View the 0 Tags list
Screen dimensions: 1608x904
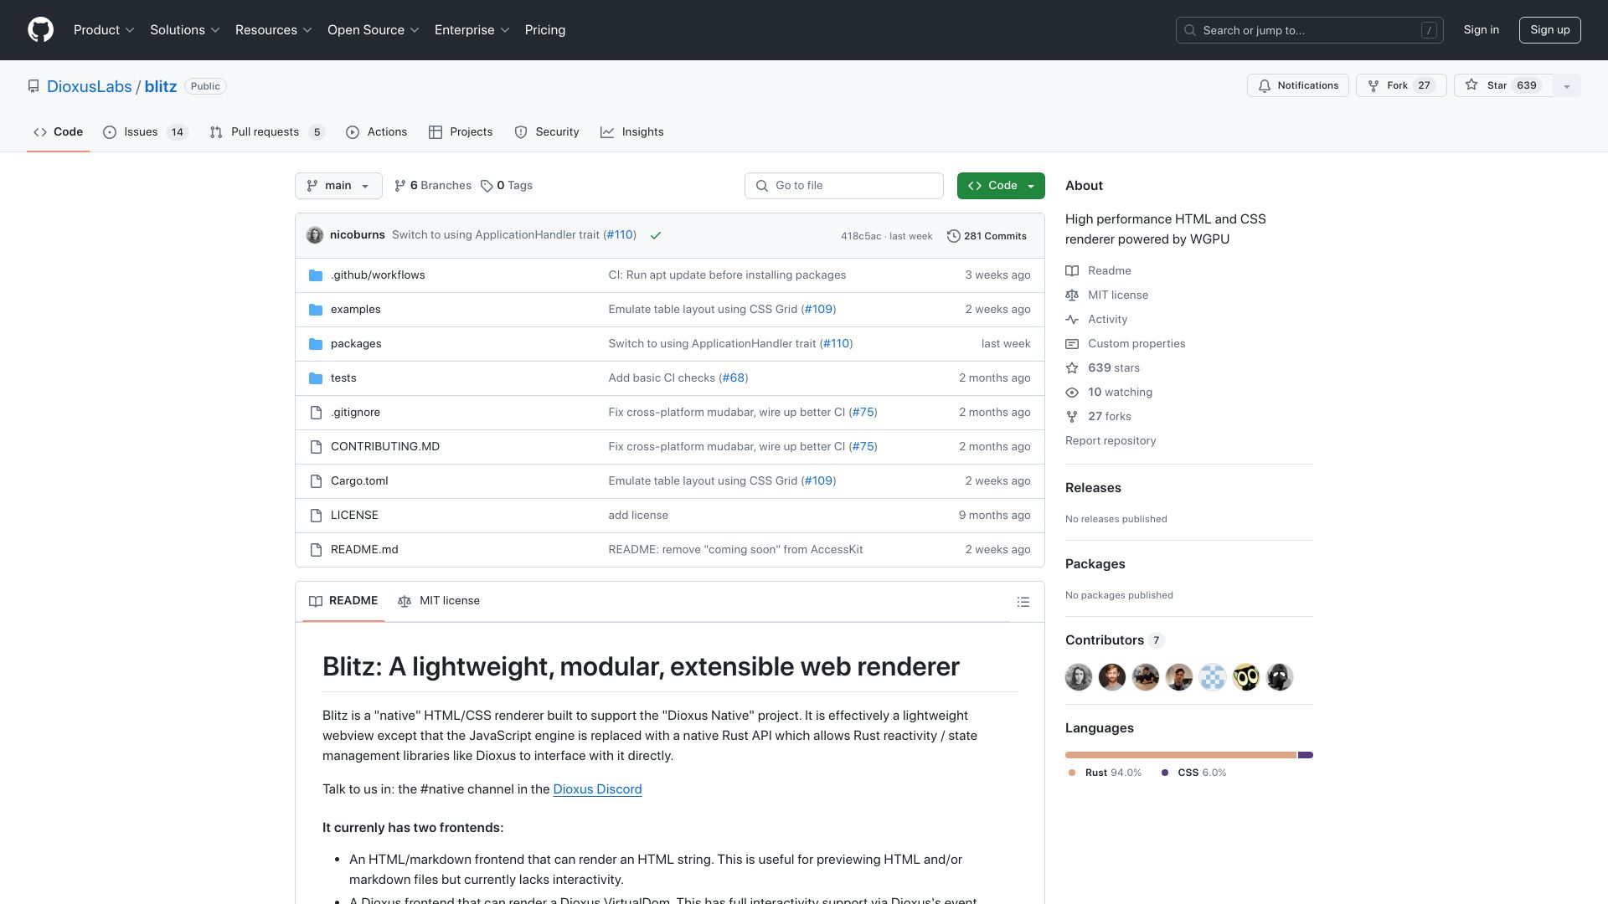[x=507, y=186]
